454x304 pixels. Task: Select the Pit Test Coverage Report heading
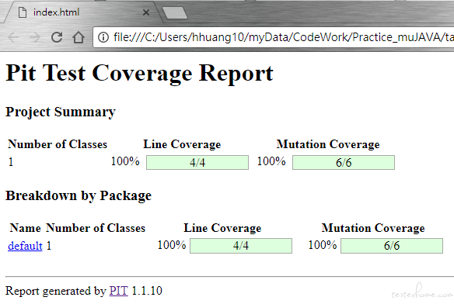[139, 73]
